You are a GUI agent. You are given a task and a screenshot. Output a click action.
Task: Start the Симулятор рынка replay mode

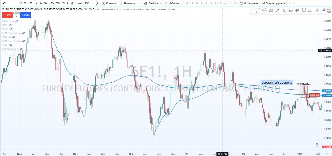pyautogui.click(x=273, y=3)
